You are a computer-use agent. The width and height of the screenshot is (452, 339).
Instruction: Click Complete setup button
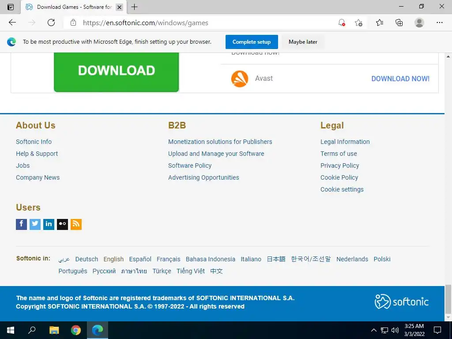point(252,42)
